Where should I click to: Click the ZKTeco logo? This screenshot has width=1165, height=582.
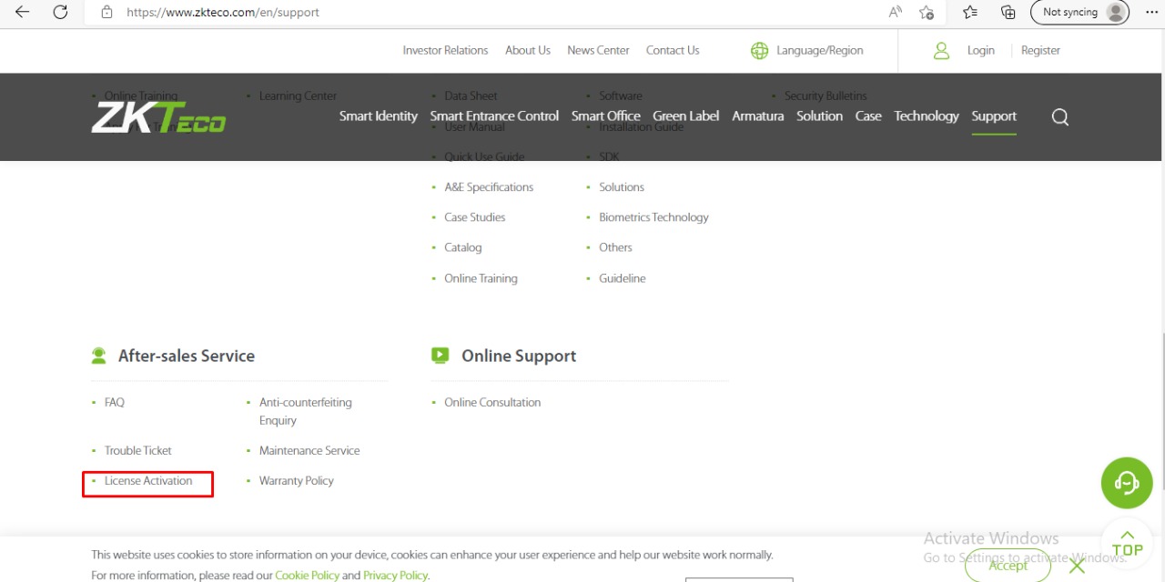[x=158, y=117]
